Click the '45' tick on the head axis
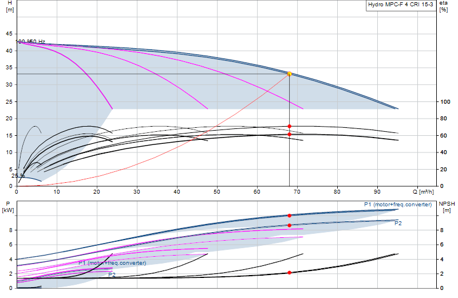Viewport: 458px width, 298px height. point(9,34)
